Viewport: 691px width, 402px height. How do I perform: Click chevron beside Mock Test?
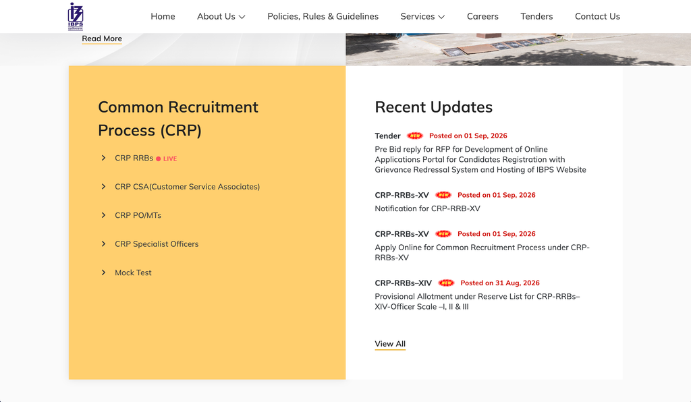point(103,272)
